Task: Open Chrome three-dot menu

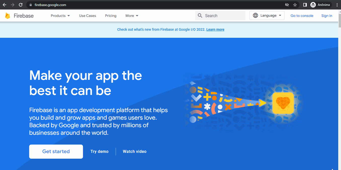Action: (x=337, y=5)
